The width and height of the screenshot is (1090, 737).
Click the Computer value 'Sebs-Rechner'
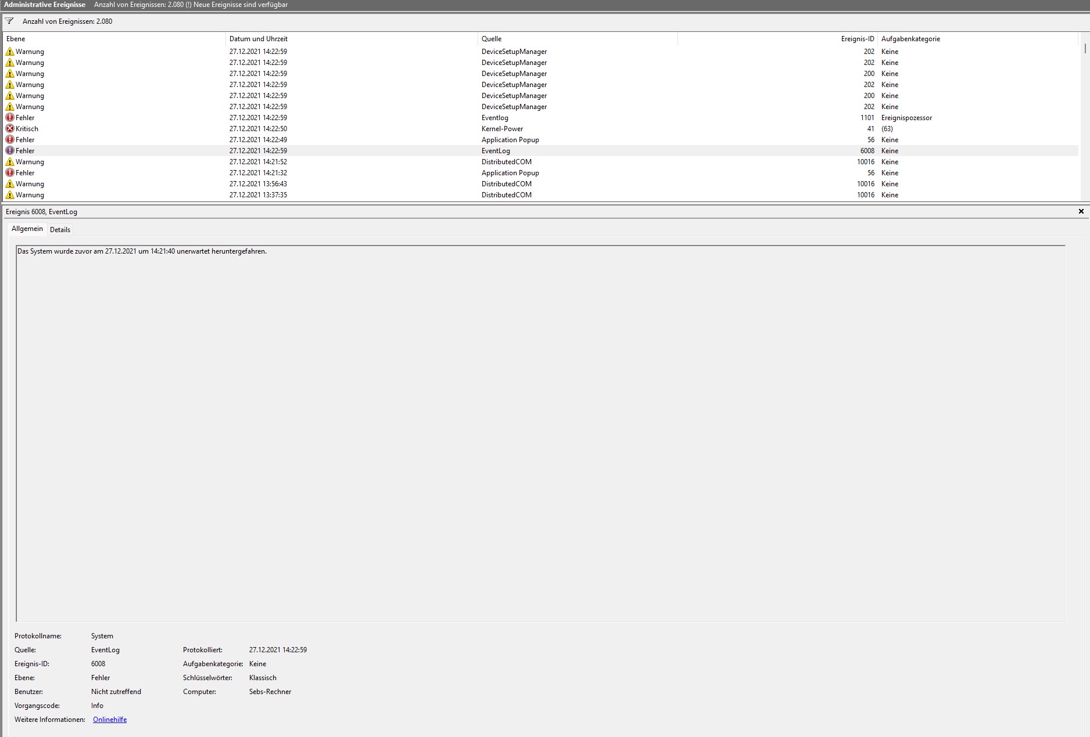pos(270,692)
